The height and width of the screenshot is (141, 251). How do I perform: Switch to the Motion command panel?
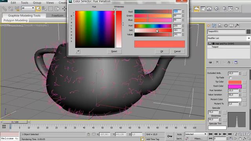[226, 25]
